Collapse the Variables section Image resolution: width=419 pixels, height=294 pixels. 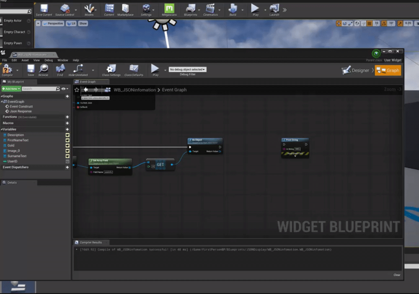2,129
